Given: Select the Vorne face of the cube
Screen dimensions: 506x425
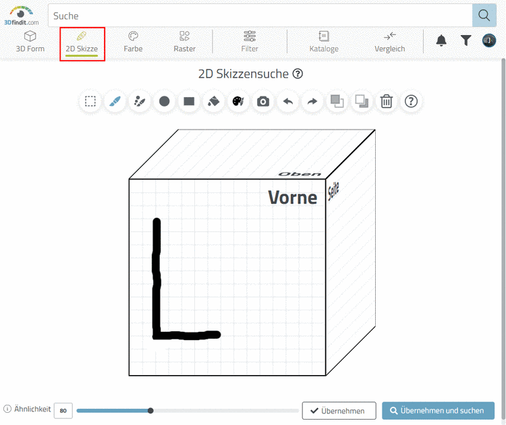Looking at the screenshot, I should (x=227, y=277).
